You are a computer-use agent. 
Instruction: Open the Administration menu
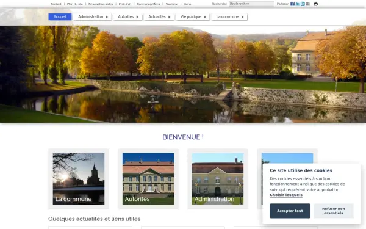pos(93,17)
